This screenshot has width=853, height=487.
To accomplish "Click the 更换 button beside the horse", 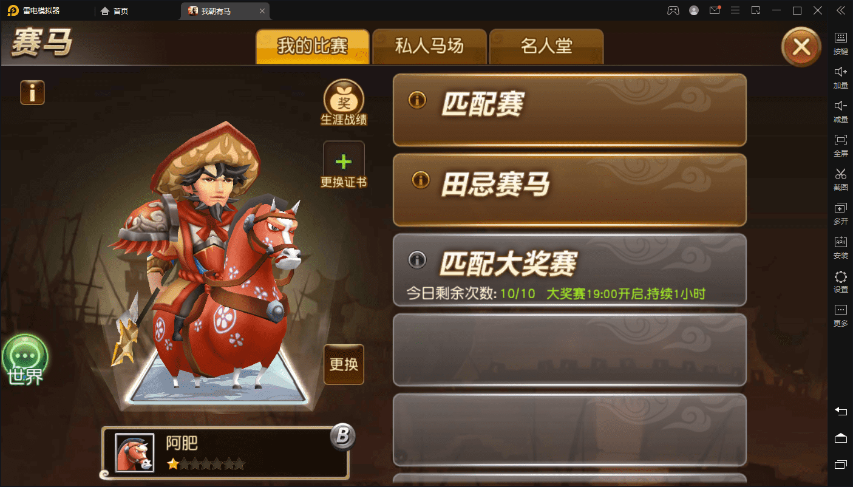I will [x=344, y=364].
